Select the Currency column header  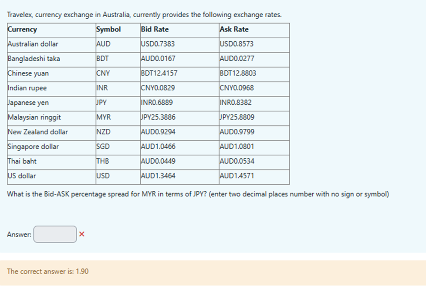pos(23,29)
